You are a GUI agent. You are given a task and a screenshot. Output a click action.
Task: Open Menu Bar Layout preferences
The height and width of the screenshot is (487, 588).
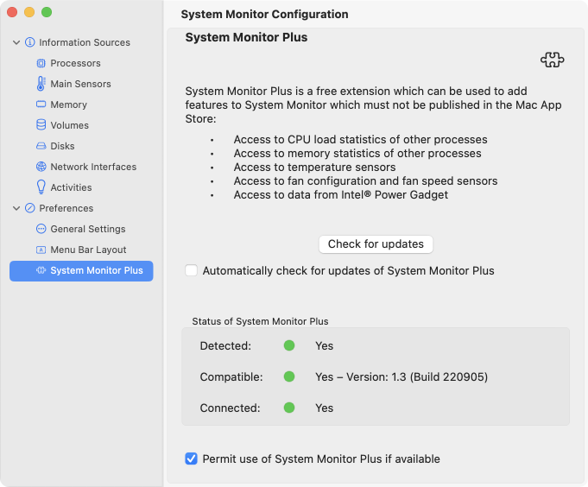coord(81,250)
